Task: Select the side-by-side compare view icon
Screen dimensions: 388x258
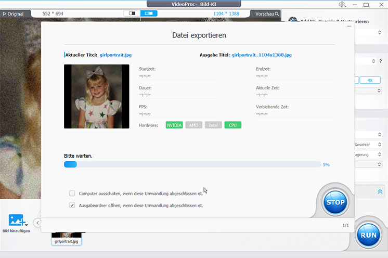Action: pos(149,14)
